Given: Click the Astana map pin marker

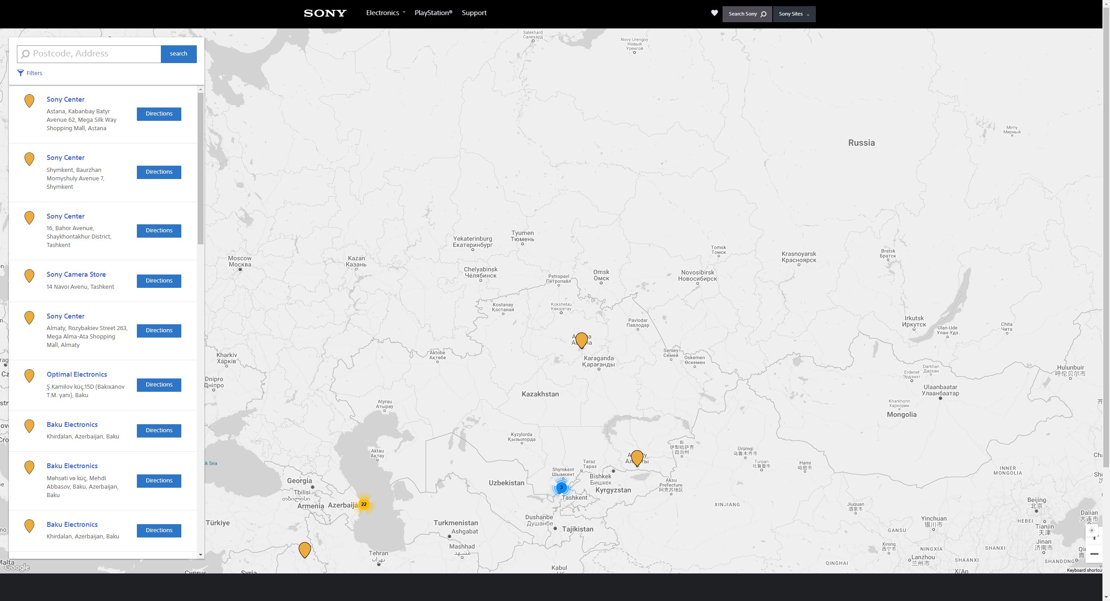Looking at the screenshot, I should point(581,340).
